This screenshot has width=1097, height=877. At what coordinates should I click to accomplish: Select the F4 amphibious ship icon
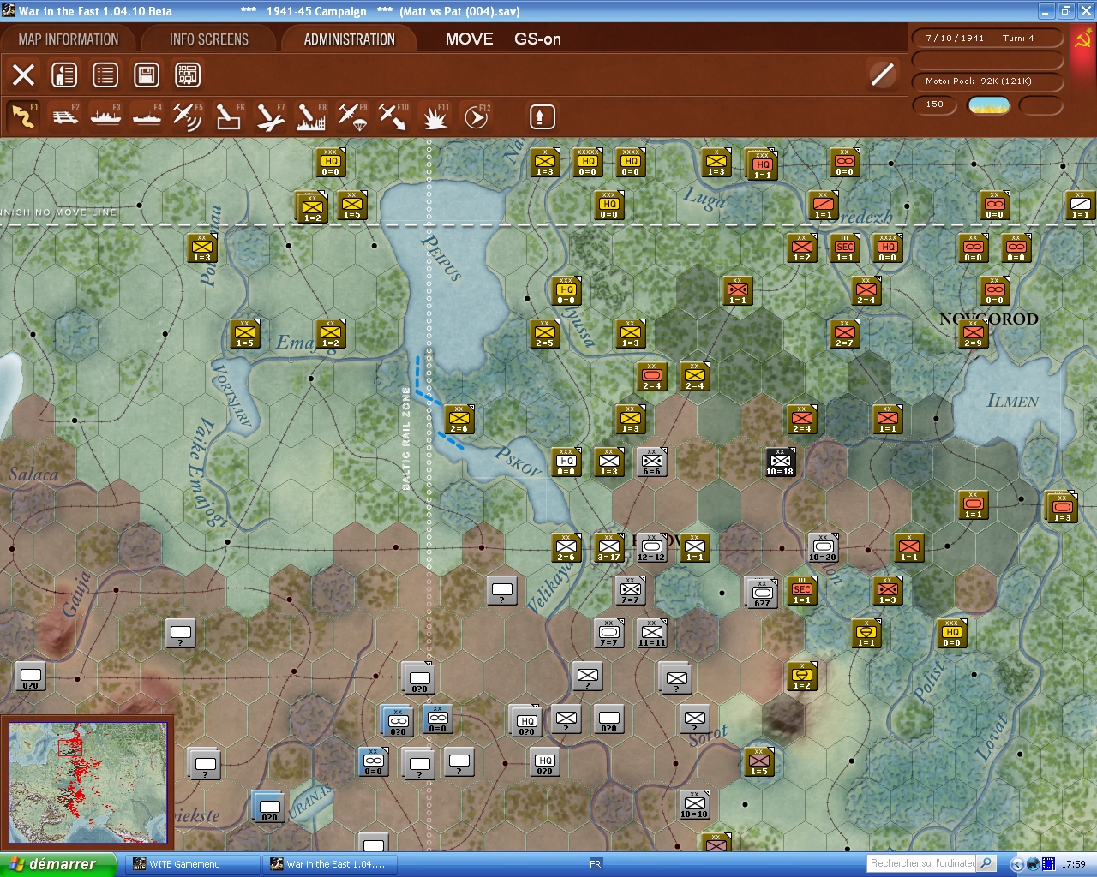147,116
